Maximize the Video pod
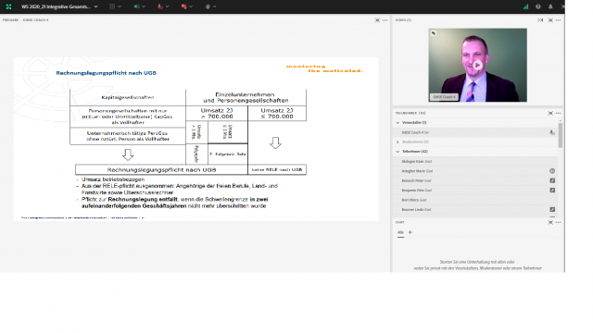 [550, 20]
